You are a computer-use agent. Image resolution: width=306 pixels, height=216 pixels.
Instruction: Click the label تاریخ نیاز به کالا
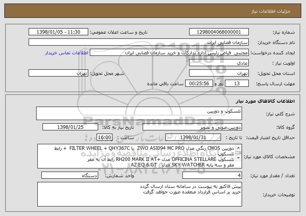tap(118, 127)
